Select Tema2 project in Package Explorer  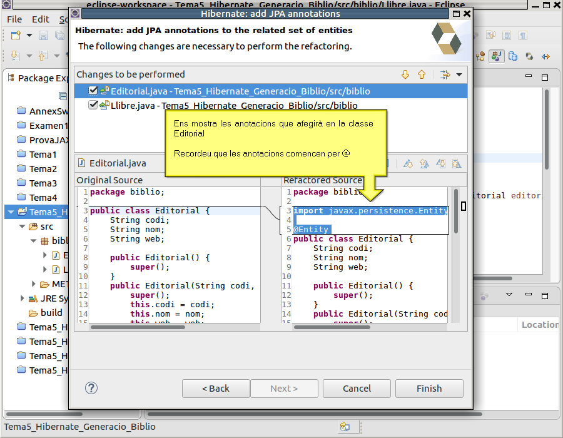[38, 169]
